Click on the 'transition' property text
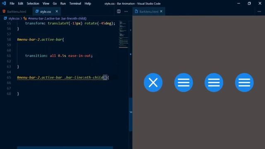 pyautogui.click(x=35, y=56)
